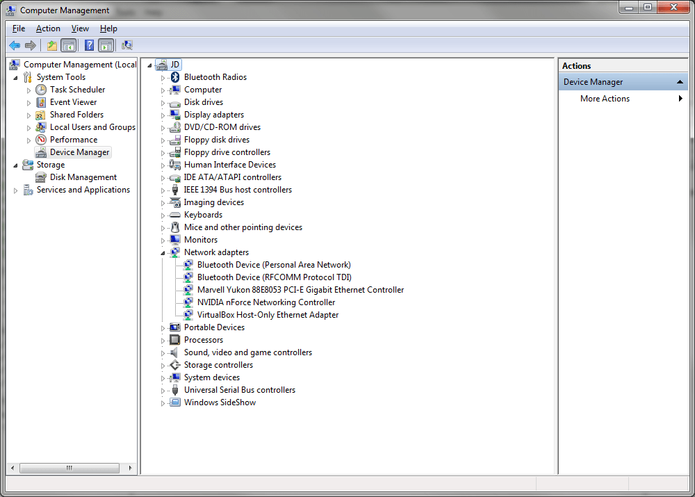Select the Computer device category
The height and width of the screenshot is (497, 695).
click(x=202, y=90)
